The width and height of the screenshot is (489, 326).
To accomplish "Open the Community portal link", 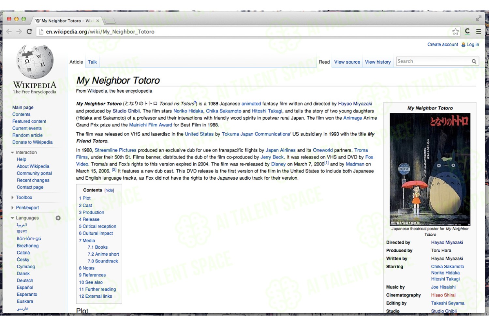I will point(34,173).
